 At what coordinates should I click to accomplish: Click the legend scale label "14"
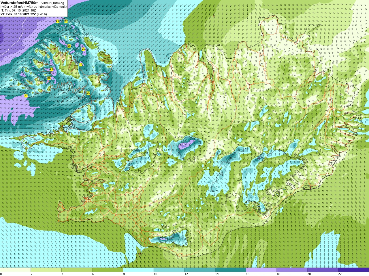click(x=217, y=274)
